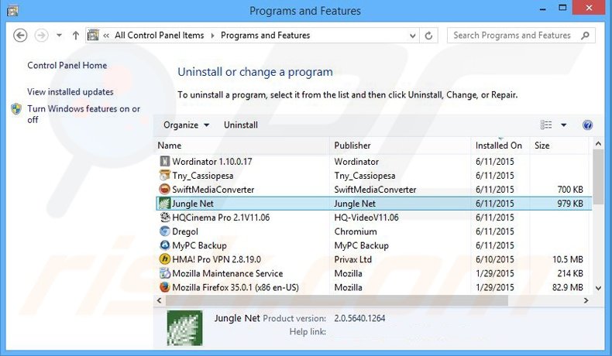Select the HMA! Pro VPN icon
The image size is (612, 356).
165,259
